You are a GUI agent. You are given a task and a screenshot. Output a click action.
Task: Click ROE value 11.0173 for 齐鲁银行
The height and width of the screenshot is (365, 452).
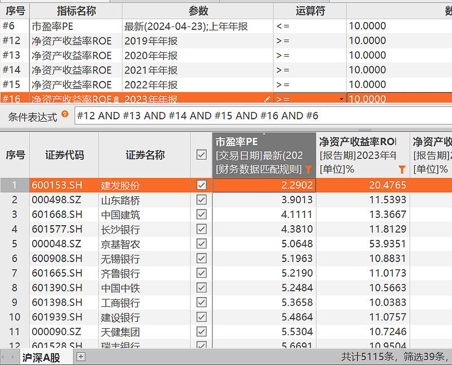tap(388, 273)
